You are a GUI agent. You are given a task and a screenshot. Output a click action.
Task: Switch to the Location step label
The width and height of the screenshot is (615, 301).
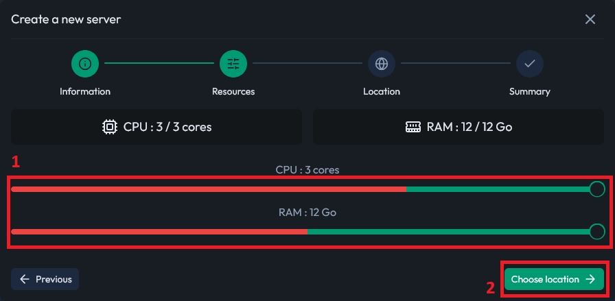pos(382,91)
